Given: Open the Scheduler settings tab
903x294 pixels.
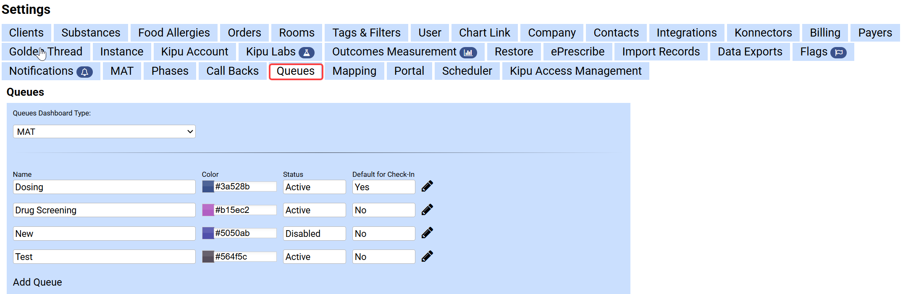Looking at the screenshot, I should pos(467,71).
